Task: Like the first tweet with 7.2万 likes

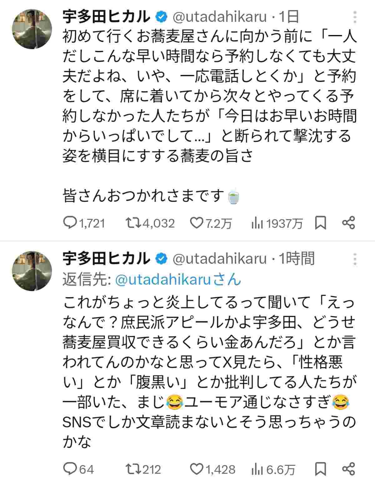Action: coord(197,223)
